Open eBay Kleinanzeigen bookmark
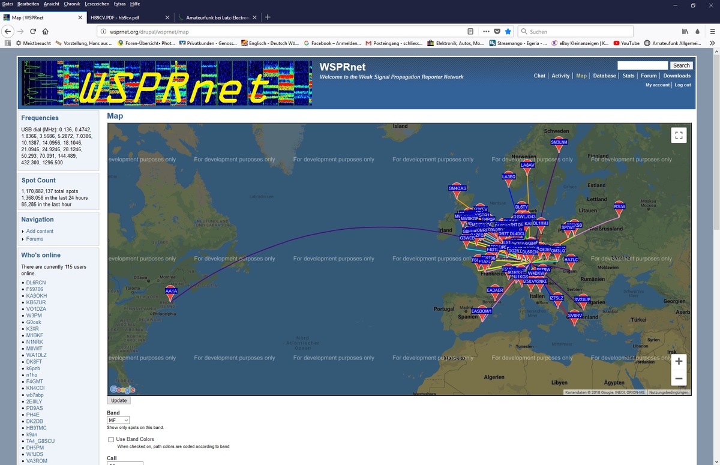 580,43
